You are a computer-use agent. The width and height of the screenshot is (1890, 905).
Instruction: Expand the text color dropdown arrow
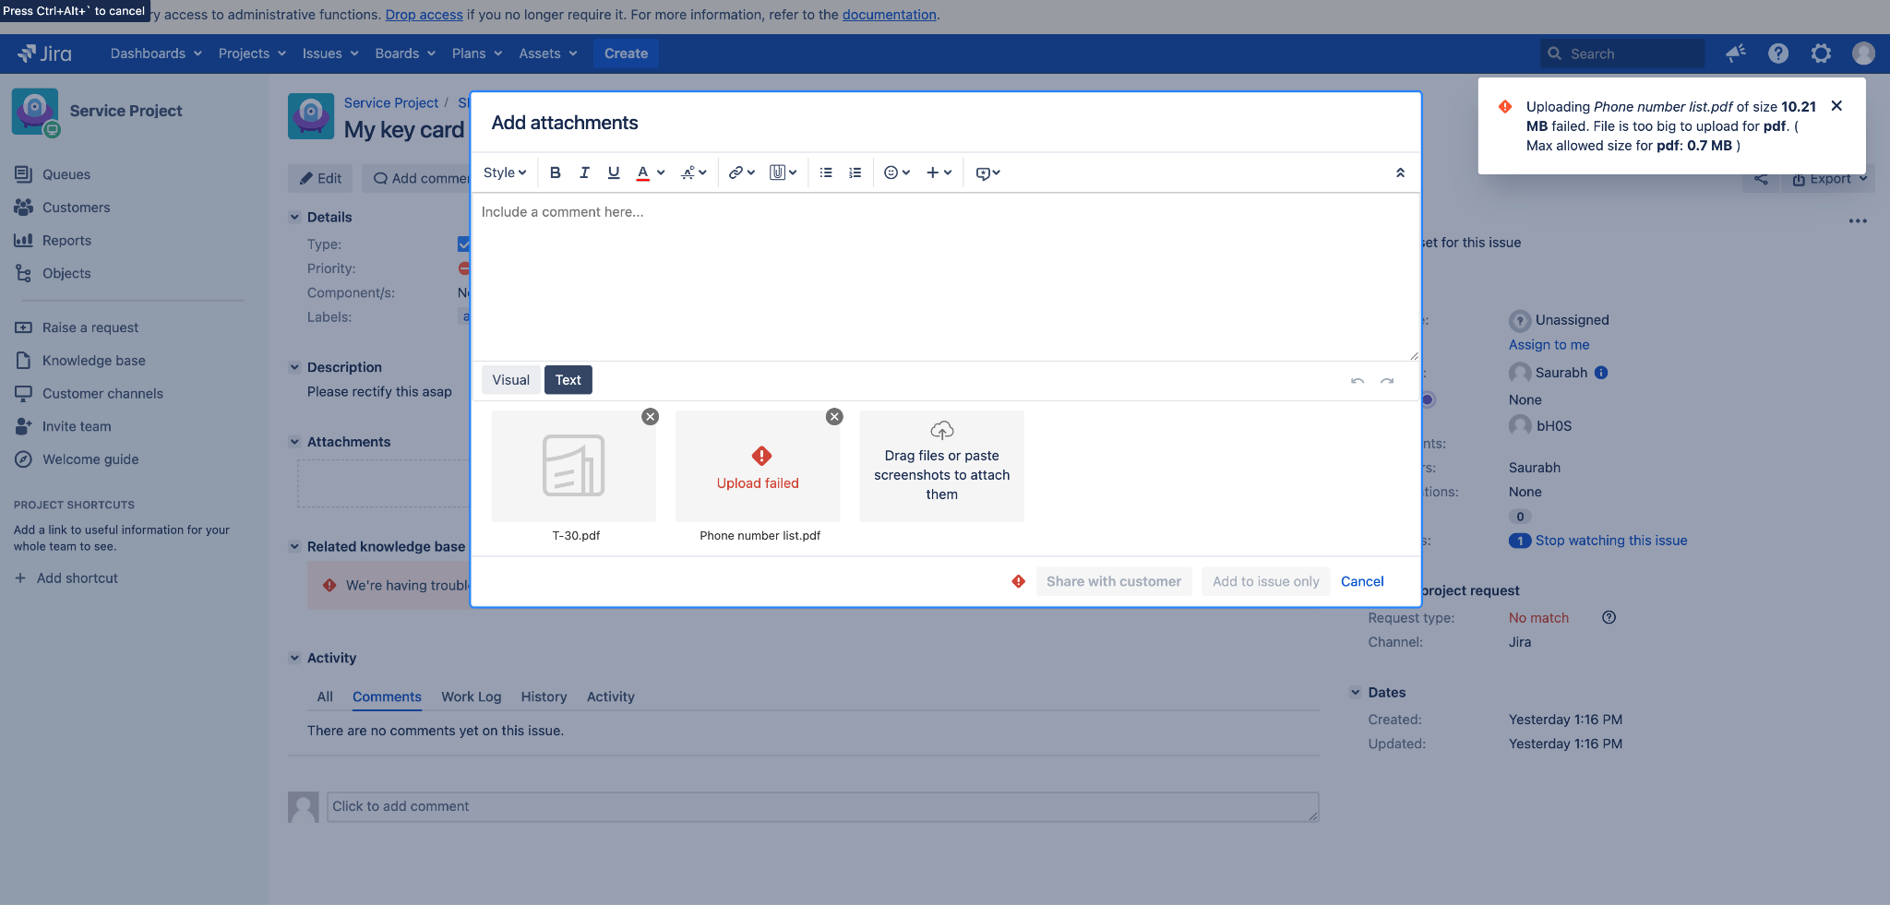661,173
